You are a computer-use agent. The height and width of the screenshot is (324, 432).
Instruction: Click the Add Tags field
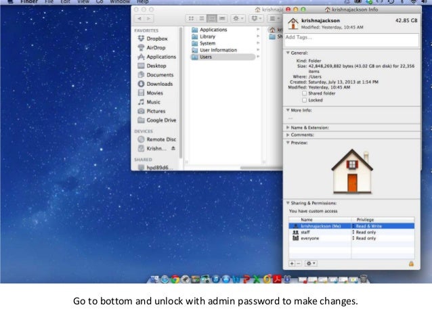tap(351, 40)
